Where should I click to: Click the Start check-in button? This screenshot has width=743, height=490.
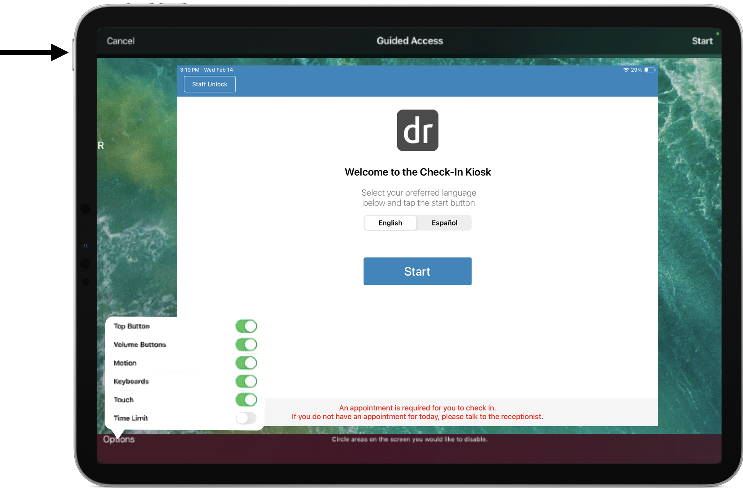pyautogui.click(x=418, y=271)
